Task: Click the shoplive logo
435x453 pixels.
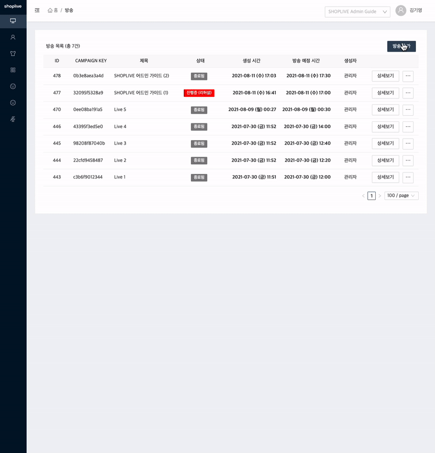Action: [x=13, y=6]
